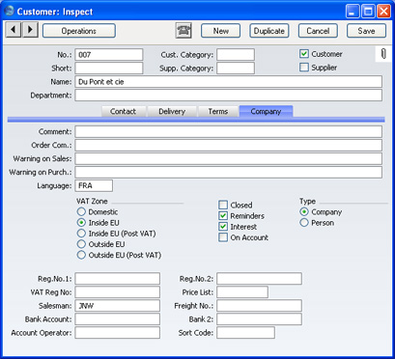395x359 pixels.
Task: Open attachments via the paperclip icon
Action: pos(383,54)
